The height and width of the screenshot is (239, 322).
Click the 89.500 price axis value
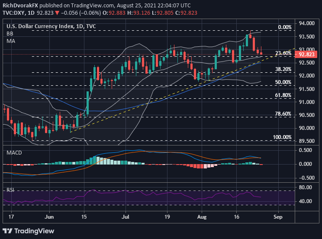coord(306,141)
